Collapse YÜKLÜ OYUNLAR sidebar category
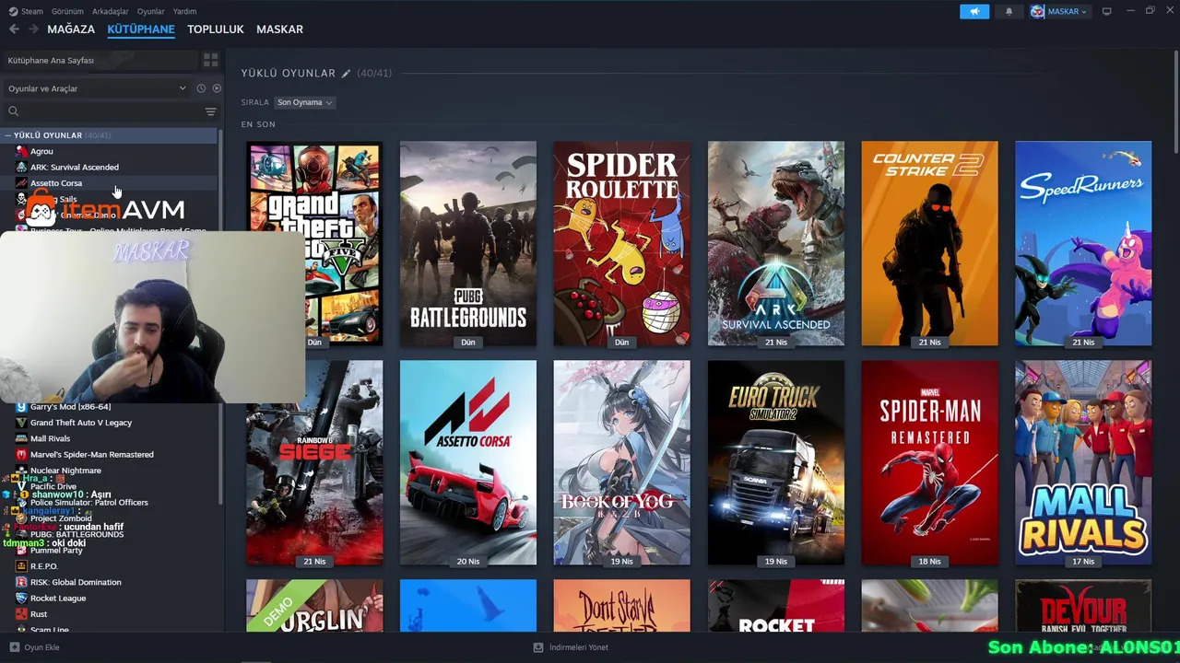This screenshot has width=1180, height=663. [x=7, y=135]
